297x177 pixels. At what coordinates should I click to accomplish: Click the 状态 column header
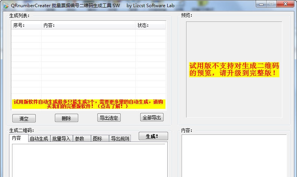click(150, 25)
